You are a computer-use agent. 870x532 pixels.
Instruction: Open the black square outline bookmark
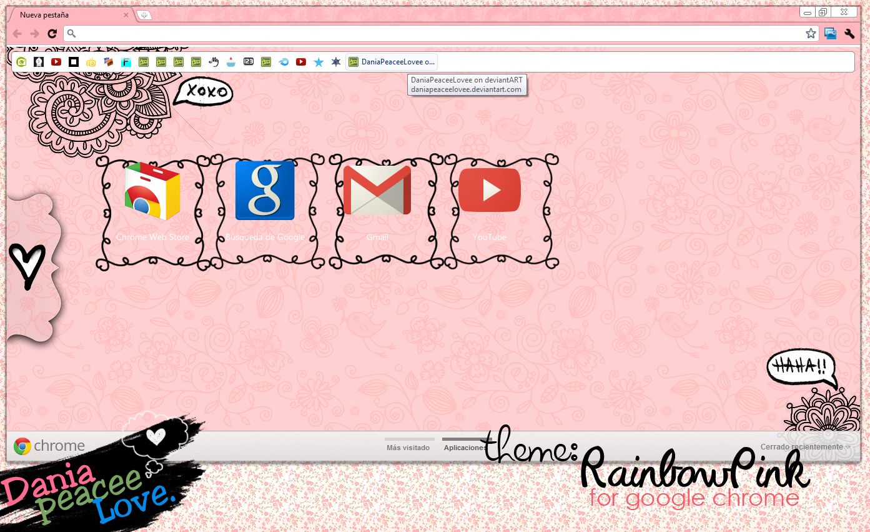(74, 62)
